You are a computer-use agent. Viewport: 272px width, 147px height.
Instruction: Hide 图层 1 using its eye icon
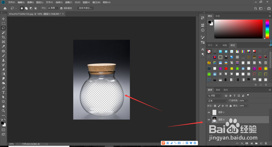pos(209,112)
